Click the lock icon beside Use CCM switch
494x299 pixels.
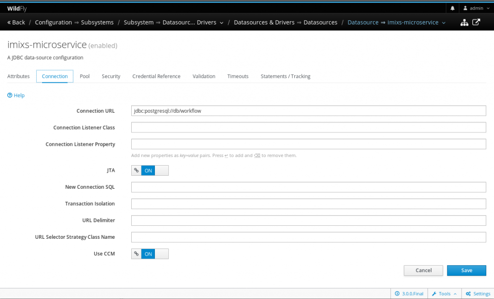136,254
